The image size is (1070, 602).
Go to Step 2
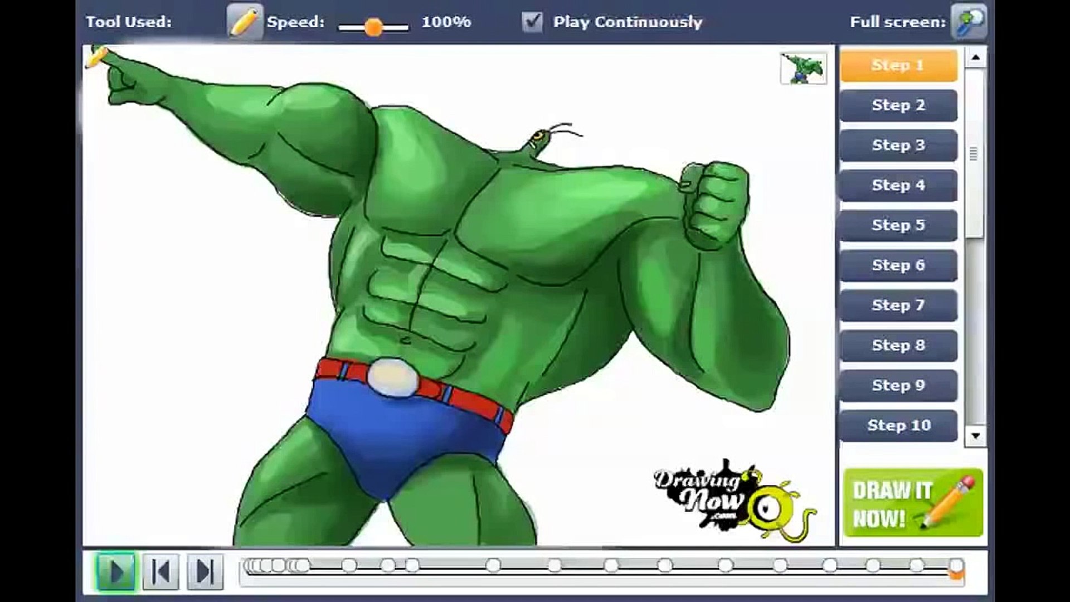point(898,105)
